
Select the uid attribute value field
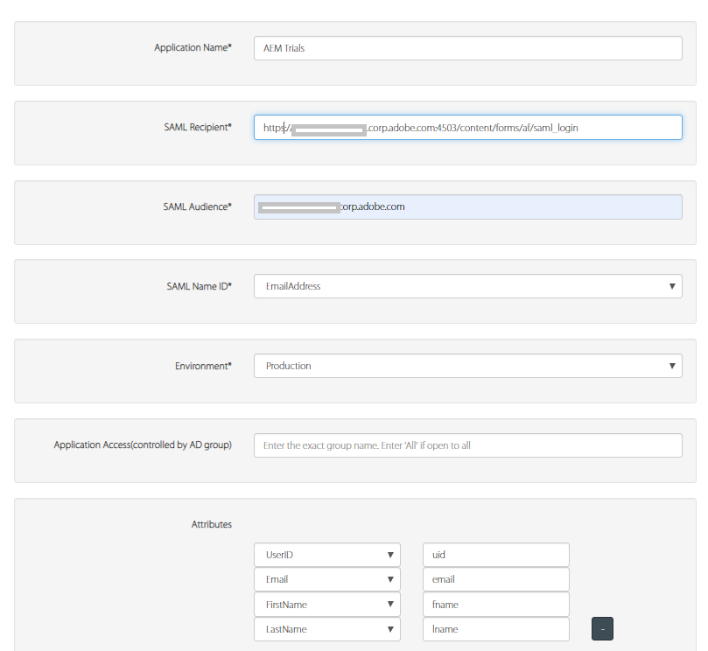(x=495, y=554)
